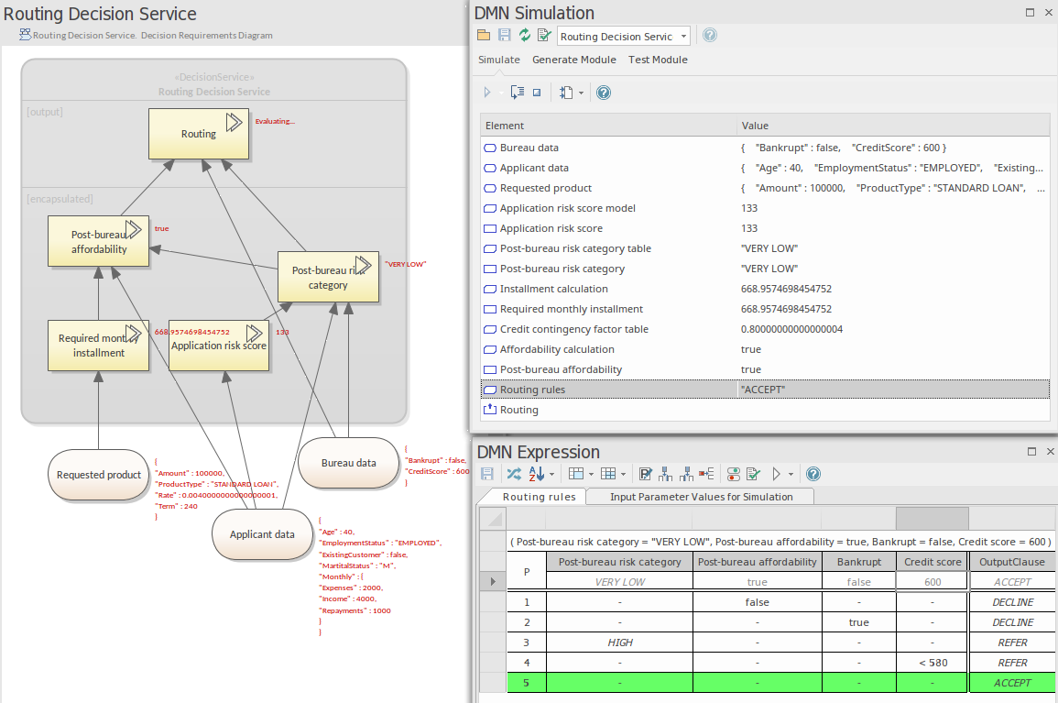The width and height of the screenshot is (1058, 703).
Task: Click the shuffle arrows icon in DMN Expression
Action: coord(513,474)
